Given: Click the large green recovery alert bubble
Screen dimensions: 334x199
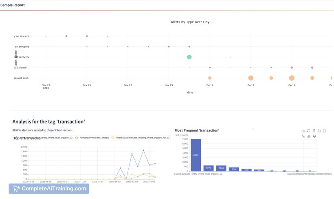Looking at the screenshot, I should click(189, 57).
